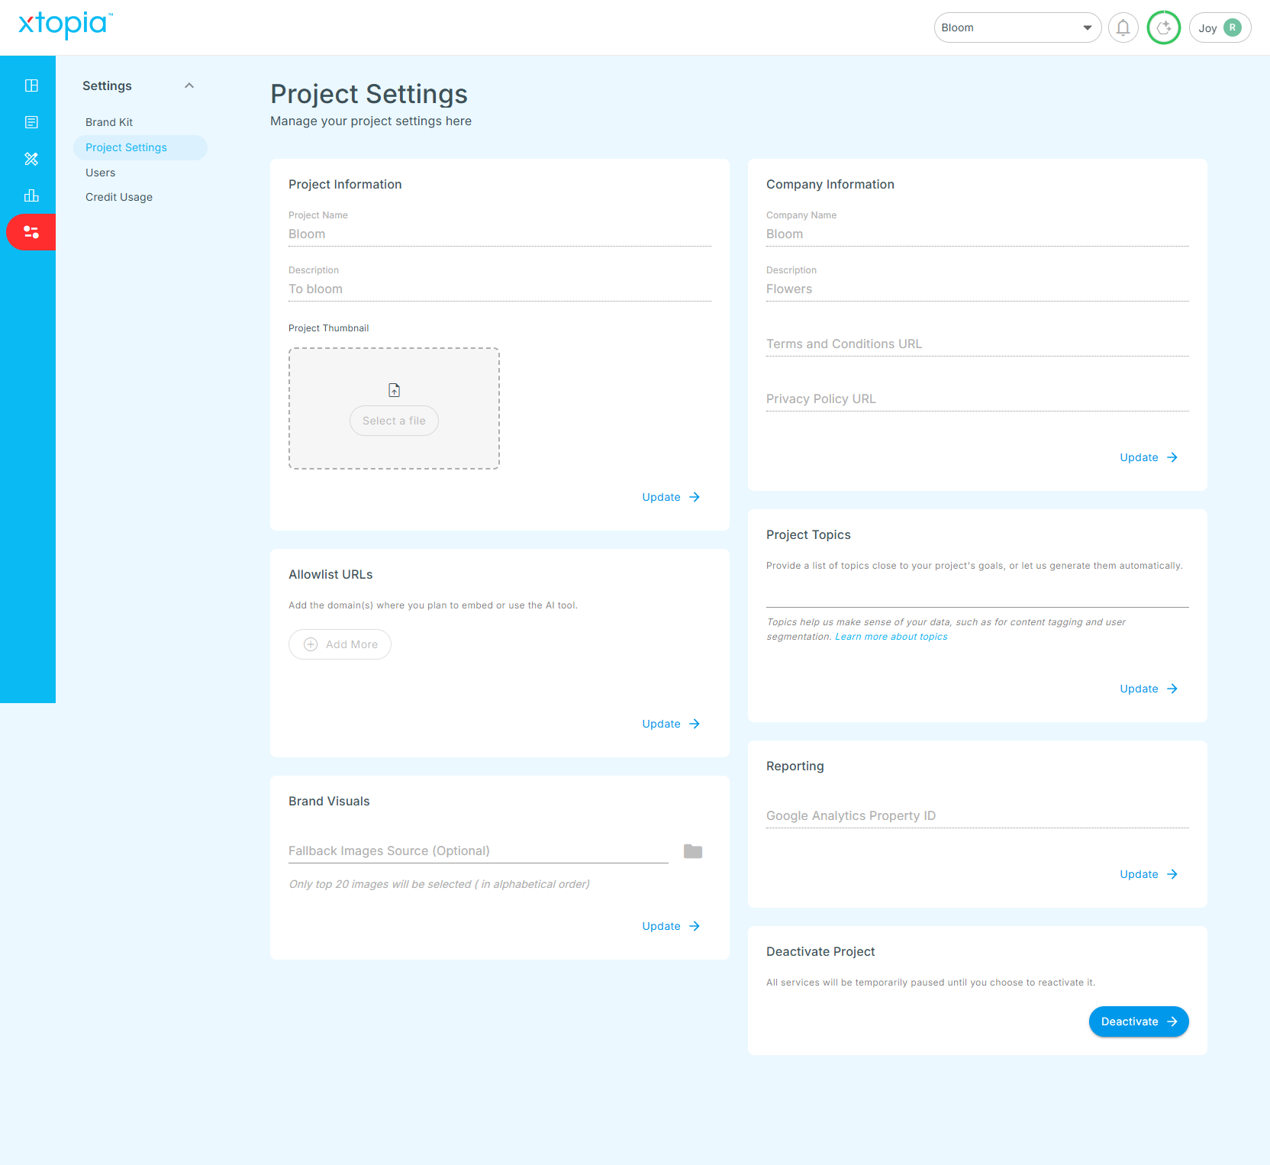Click the file upload icon in thumbnail area
The image size is (1270, 1165).
394,390
